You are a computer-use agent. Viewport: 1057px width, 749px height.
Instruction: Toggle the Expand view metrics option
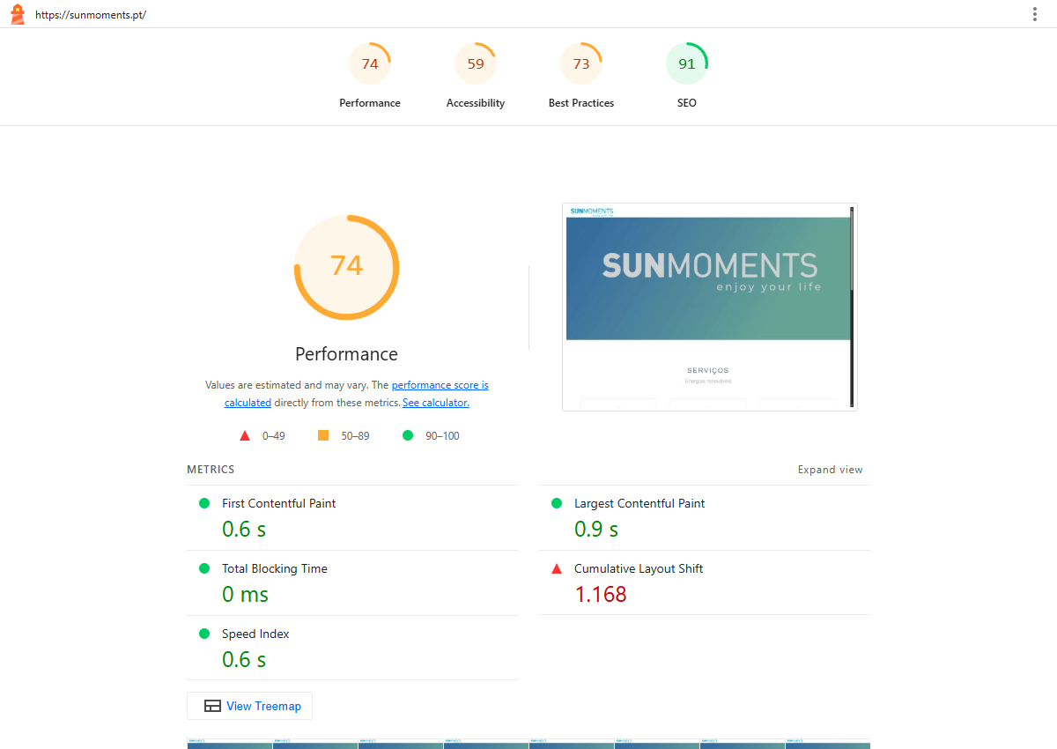(831, 470)
